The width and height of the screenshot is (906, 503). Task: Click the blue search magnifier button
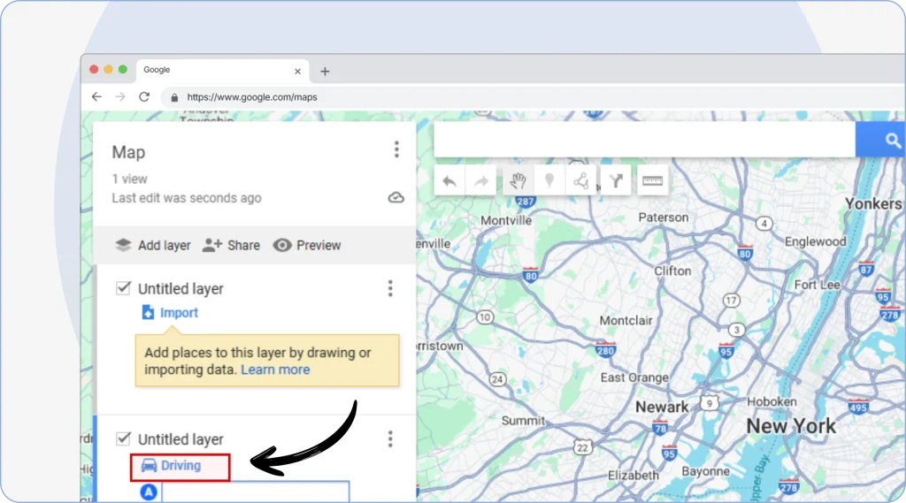(x=880, y=140)
